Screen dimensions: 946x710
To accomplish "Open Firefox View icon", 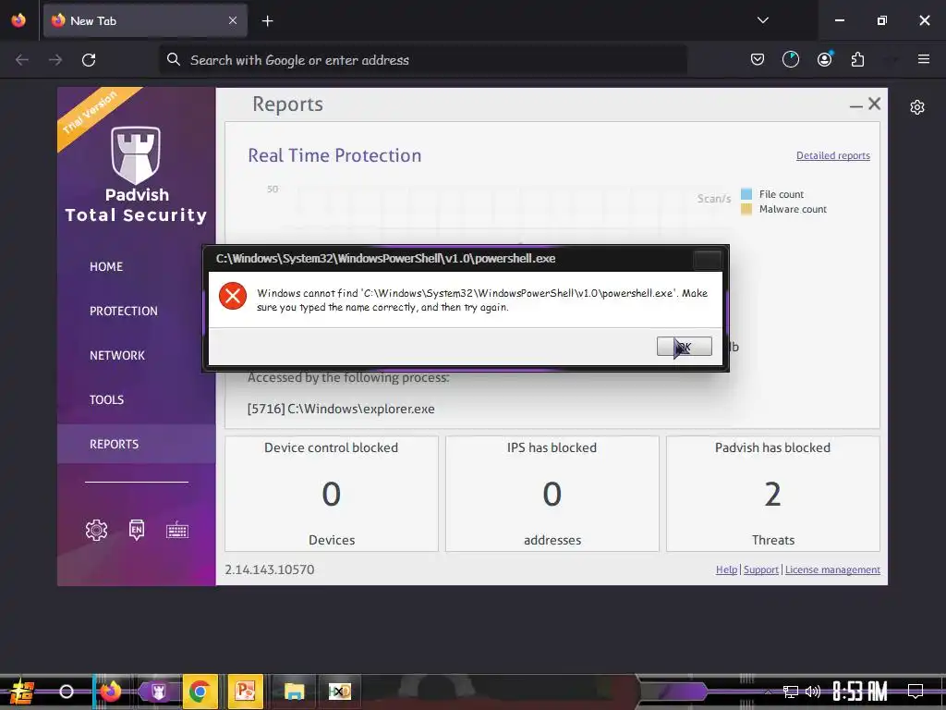I will 18,20.
